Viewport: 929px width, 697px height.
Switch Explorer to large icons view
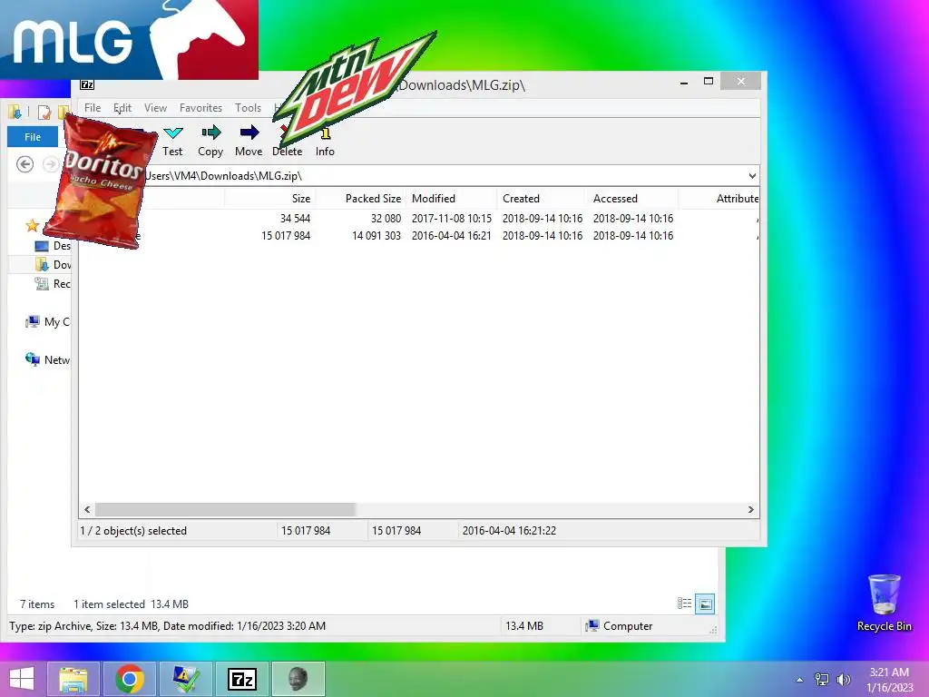pyautogui.click(x=705, y=604)
